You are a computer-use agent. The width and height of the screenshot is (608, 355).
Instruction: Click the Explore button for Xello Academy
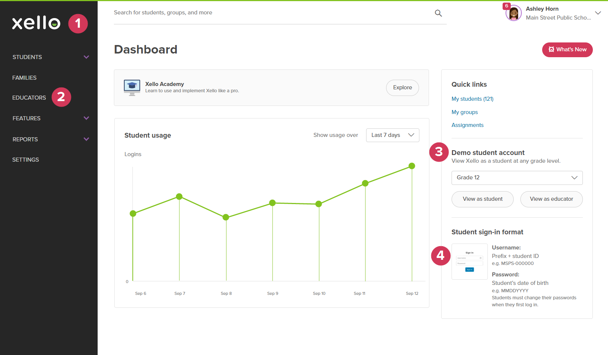coord(402,87)
